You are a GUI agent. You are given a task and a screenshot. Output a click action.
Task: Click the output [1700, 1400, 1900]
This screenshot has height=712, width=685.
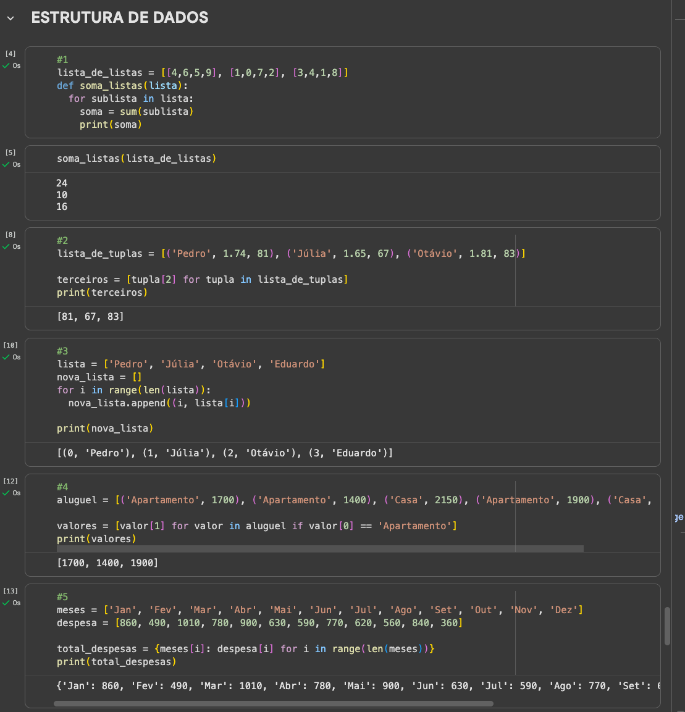(107, 563)
